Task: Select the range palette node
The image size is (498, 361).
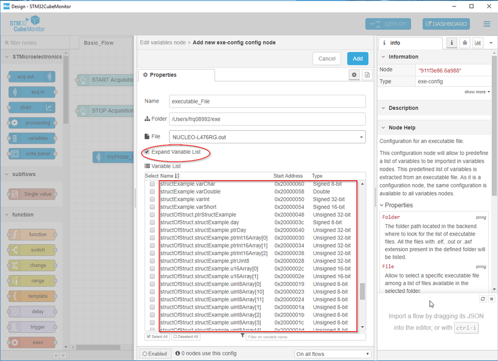Action: pos(32,281)
